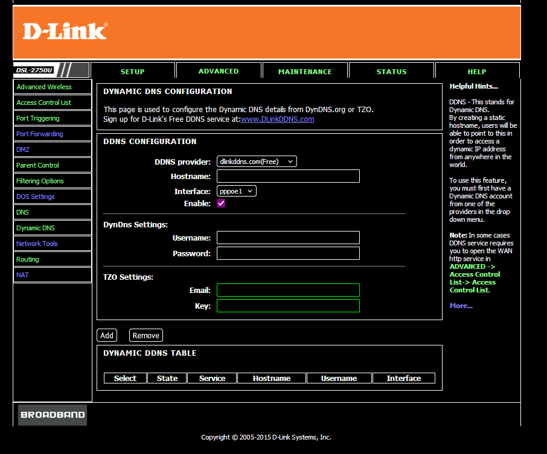Select Network Tools from side menu
Image resolution: width=547 pixels, height=454 pixels.
(x=37, y=244)
